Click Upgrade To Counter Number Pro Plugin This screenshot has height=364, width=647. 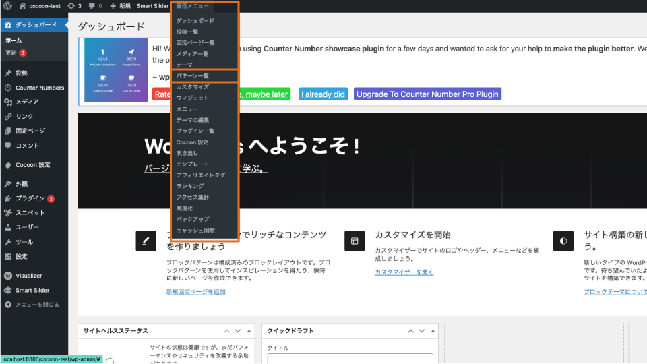click(427, 94)
